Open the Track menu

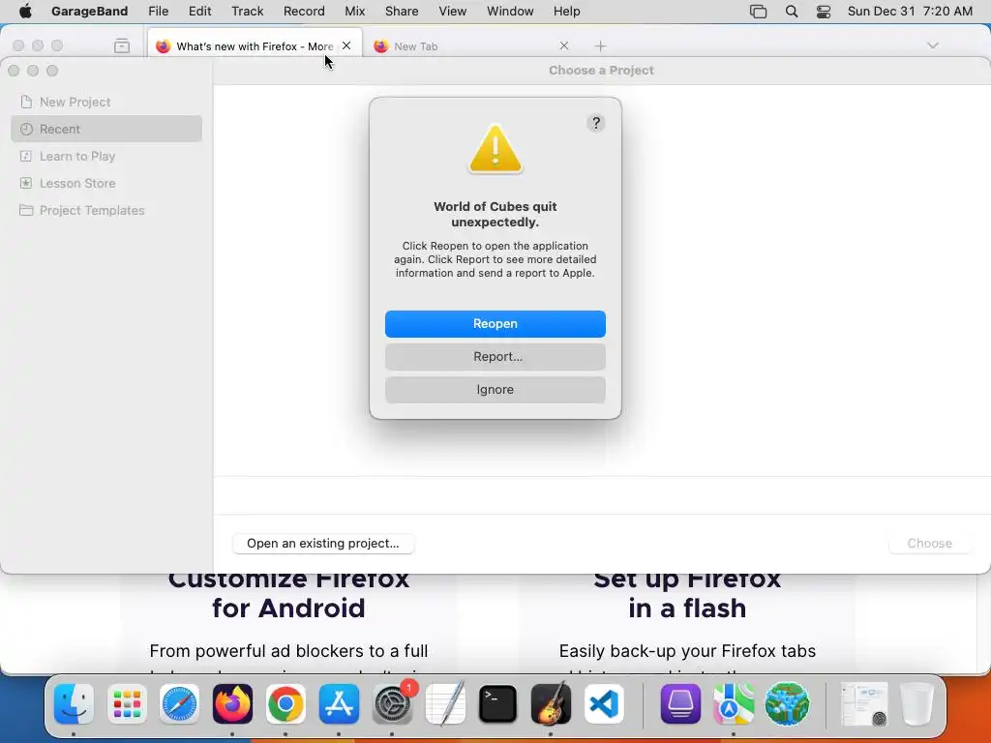(x=247, y=11)
